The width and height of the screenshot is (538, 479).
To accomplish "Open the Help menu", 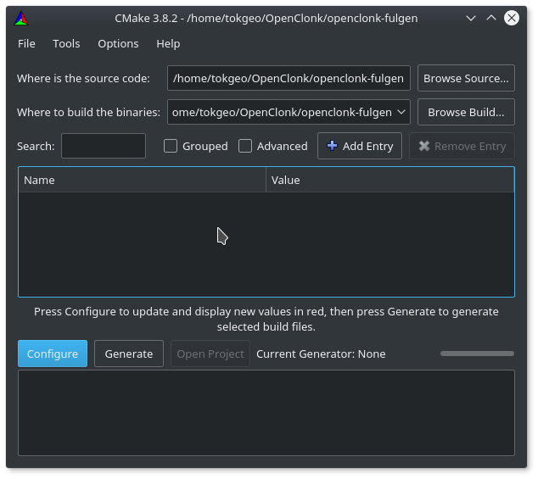I will (x=168, y=44).
